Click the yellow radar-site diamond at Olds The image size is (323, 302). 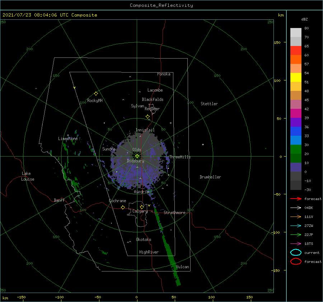coord(137,156)
